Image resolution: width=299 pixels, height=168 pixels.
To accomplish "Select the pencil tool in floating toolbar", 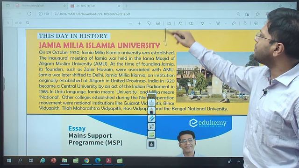I will 152,111.
